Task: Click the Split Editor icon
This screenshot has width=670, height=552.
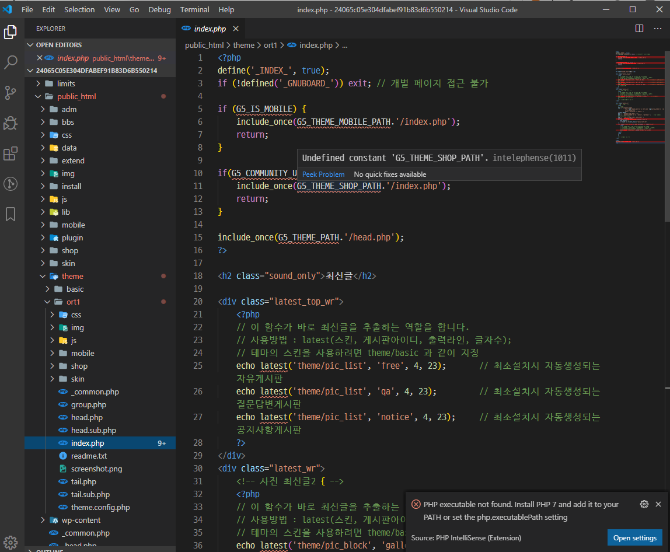Action: point(639,28)
